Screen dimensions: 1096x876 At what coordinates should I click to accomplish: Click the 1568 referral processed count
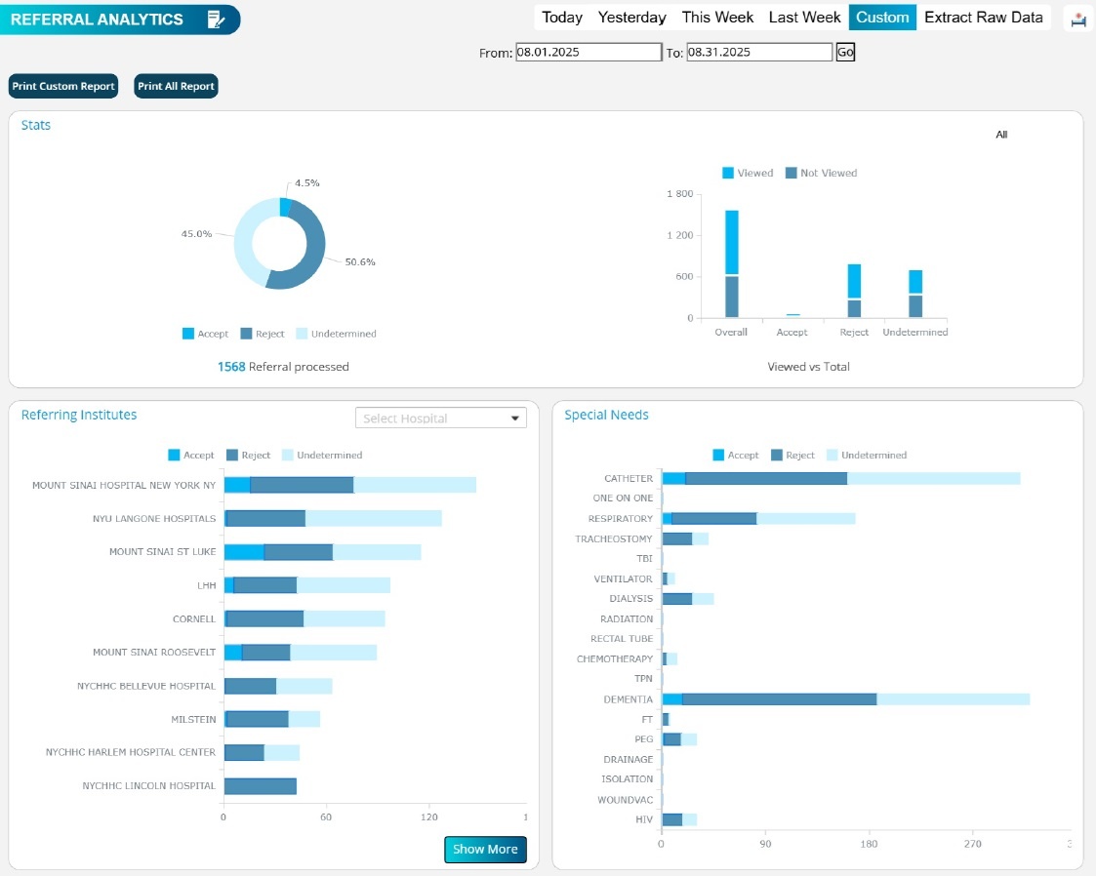pos(230,367)
